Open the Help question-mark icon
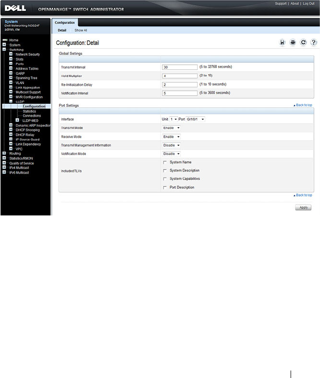 pos(314,42)
